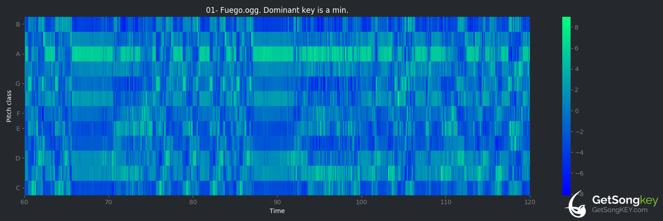Click the GetSongKey bird logo icon
Image resolution: width=663 pixels, height=221 pixels.
577,205
